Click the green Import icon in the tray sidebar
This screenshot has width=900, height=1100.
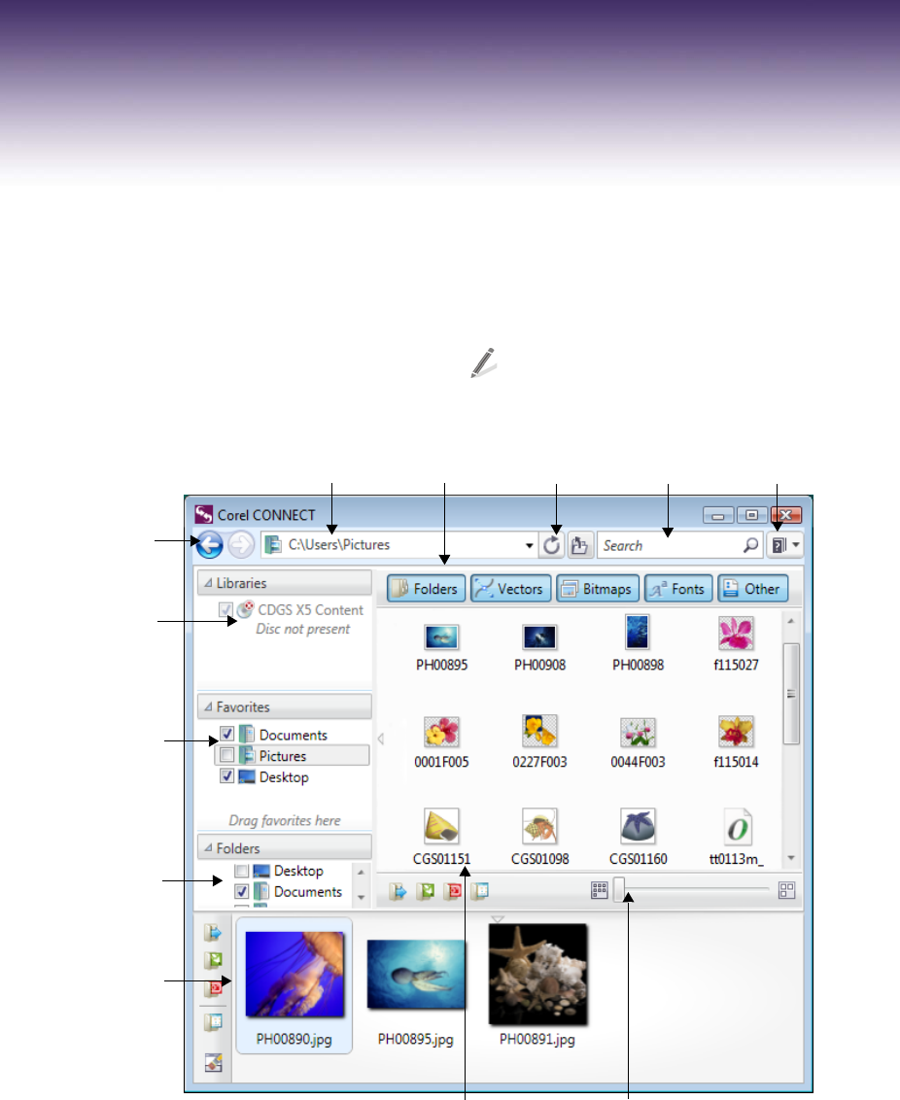point(213,960)
